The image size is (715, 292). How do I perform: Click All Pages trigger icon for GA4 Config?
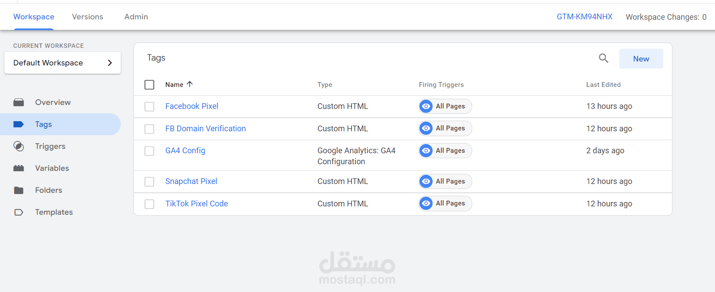coord(426,151)
